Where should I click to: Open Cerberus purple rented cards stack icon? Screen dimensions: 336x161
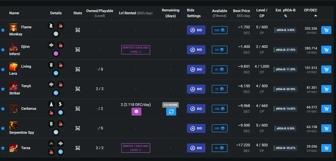click(136, 111)
